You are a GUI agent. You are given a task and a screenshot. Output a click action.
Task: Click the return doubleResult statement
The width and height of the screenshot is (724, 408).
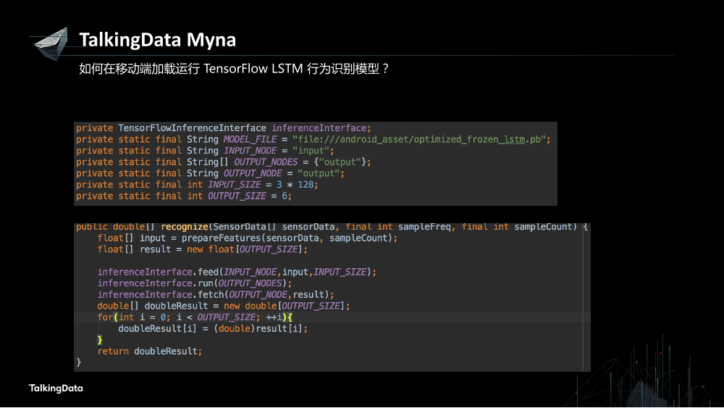coord(150,351)
